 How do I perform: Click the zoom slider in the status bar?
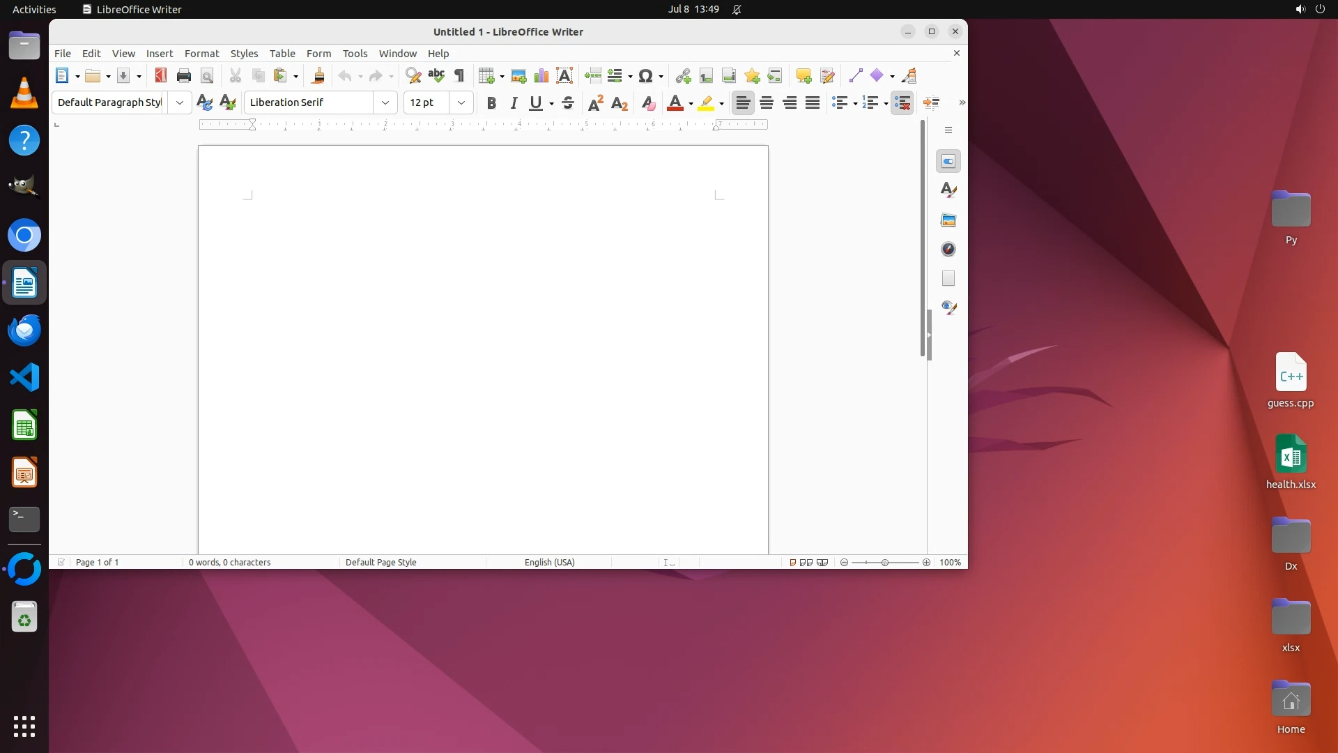(885, 563)
